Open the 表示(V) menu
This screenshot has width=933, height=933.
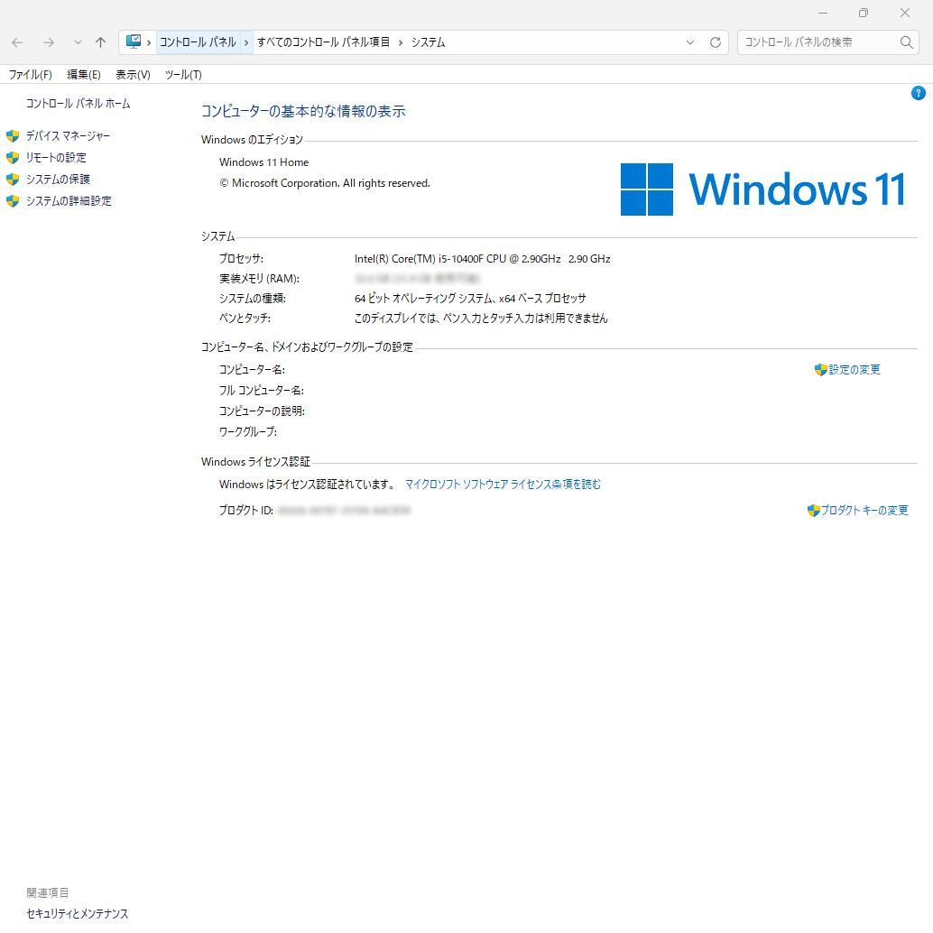pyautogui.click(x=131, y=74)
